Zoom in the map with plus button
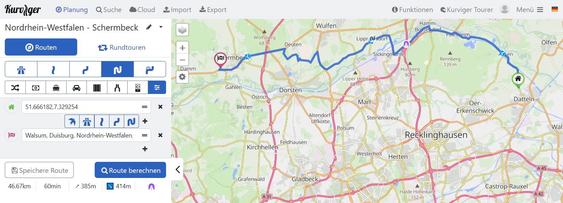The width and height of the screenshot is (563, 203). pos(182,48)
